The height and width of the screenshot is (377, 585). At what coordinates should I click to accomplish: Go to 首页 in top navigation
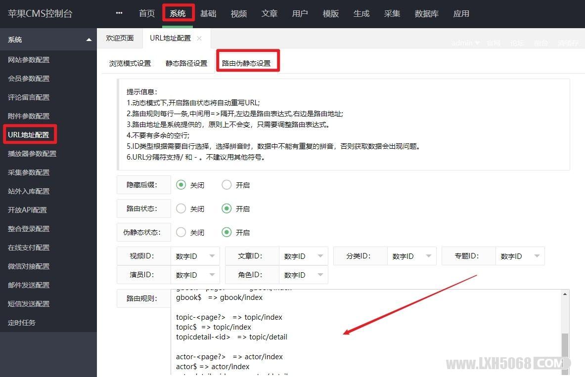(x=147, y=13)
